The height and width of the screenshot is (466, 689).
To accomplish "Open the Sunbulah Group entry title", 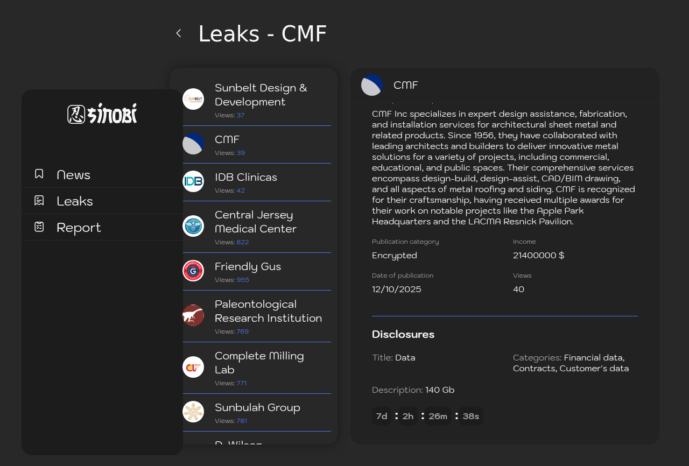I will pos(257,408).
